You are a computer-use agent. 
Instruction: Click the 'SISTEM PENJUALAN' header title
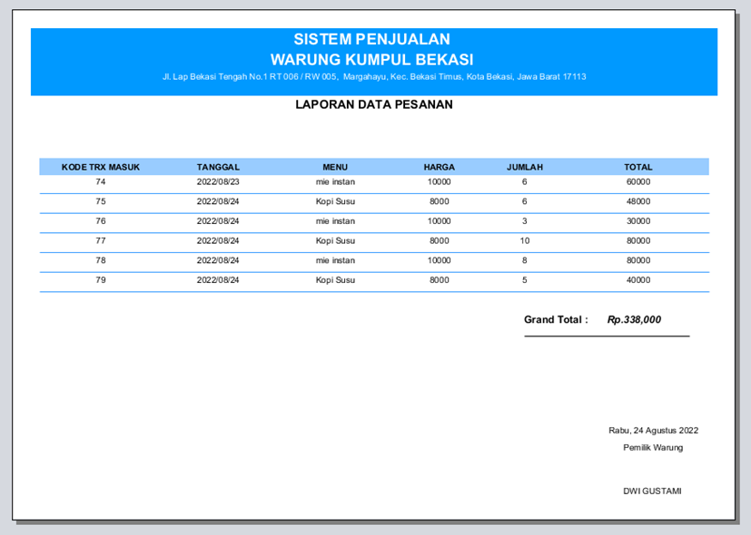pos(371,39)
